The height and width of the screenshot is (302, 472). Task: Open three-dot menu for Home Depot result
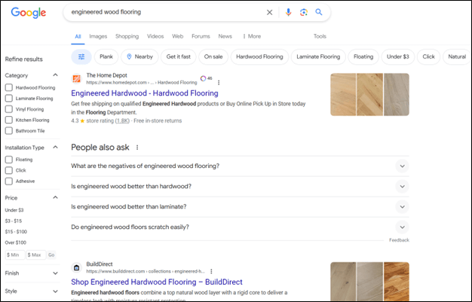pos(219,82)
